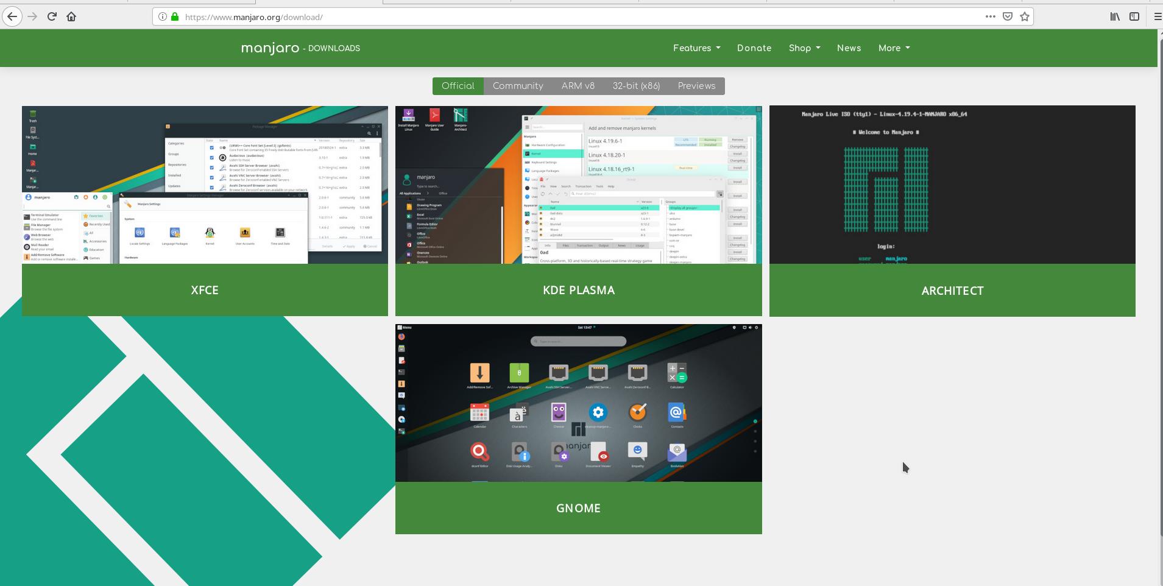
Task: Select the Official tab
Action: pyautogui.click(x=458, y=86)
